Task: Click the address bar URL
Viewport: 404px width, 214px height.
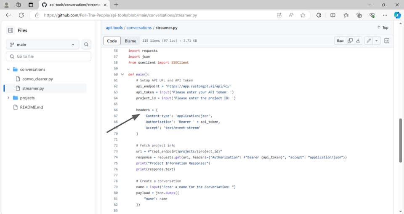Action: pyautogui.click(x=120, y=15)
